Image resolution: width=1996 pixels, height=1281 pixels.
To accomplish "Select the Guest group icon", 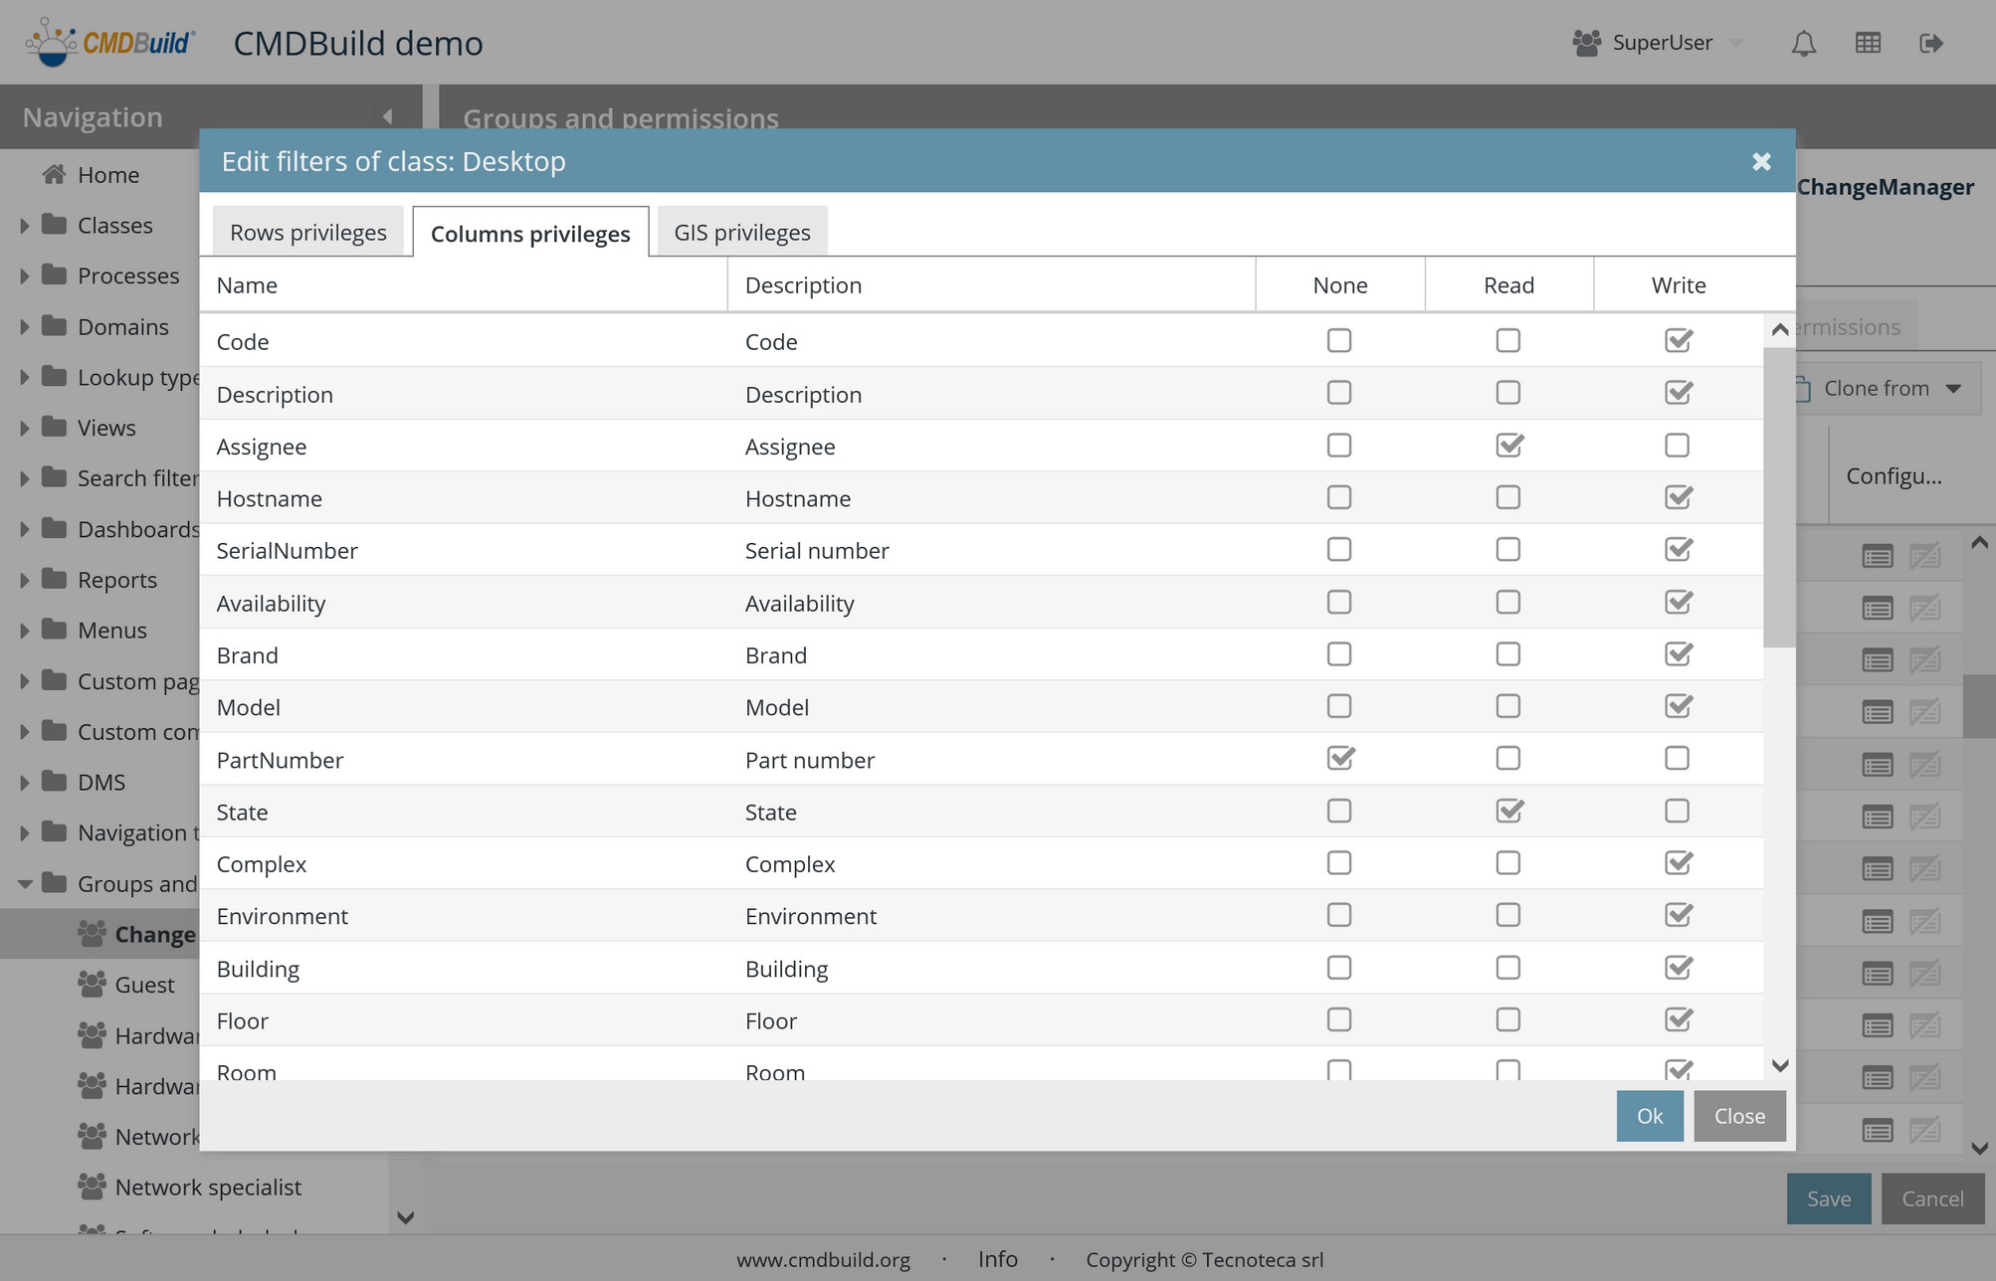I will click(92, 985).
